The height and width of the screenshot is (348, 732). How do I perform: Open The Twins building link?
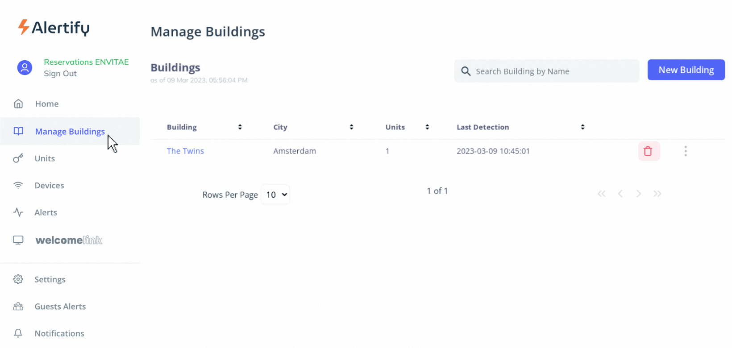pos(185,151)
